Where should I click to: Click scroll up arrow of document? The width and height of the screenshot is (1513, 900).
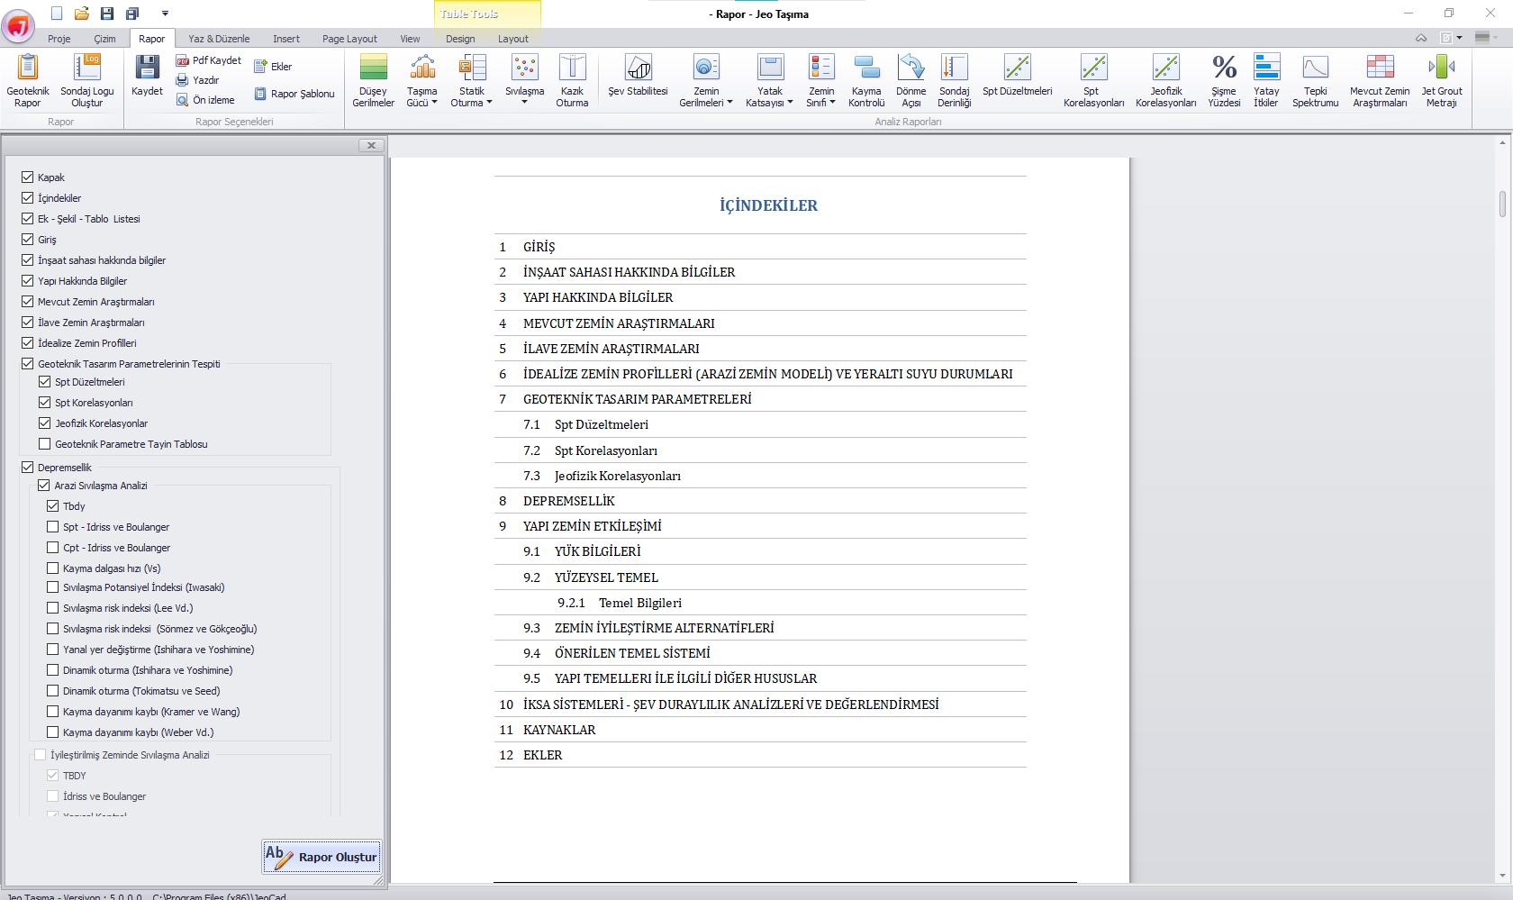pos(1502,142)
